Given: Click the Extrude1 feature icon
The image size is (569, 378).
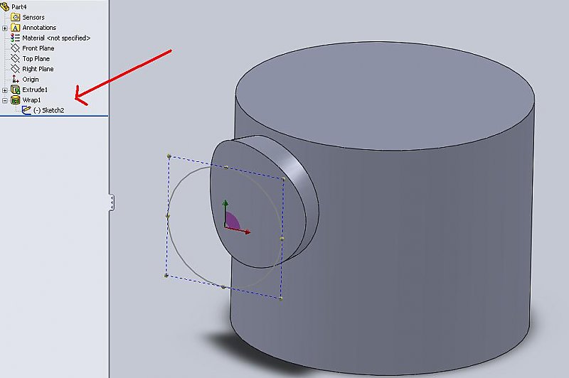Looking at the screenshot, I should (x=15, y=90).
